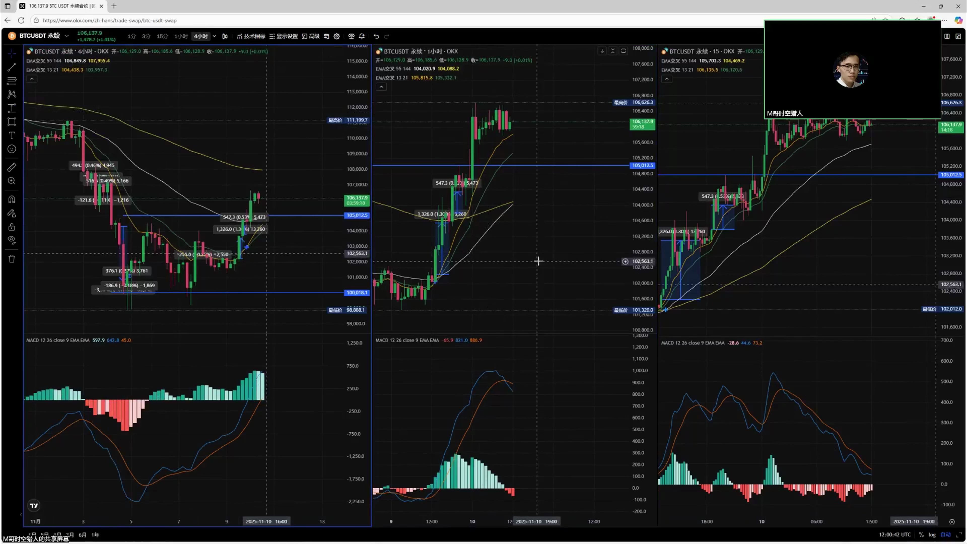The image size is (967, 544).
Task: Move the 1小时 pane down with arrow
Action: point(602,51)
